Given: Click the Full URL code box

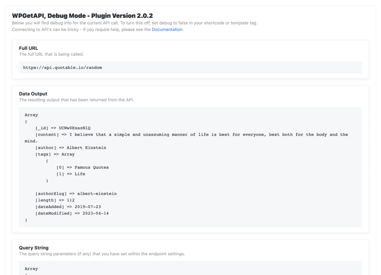Looking at the screenshot, I should [x=190, y=68].
